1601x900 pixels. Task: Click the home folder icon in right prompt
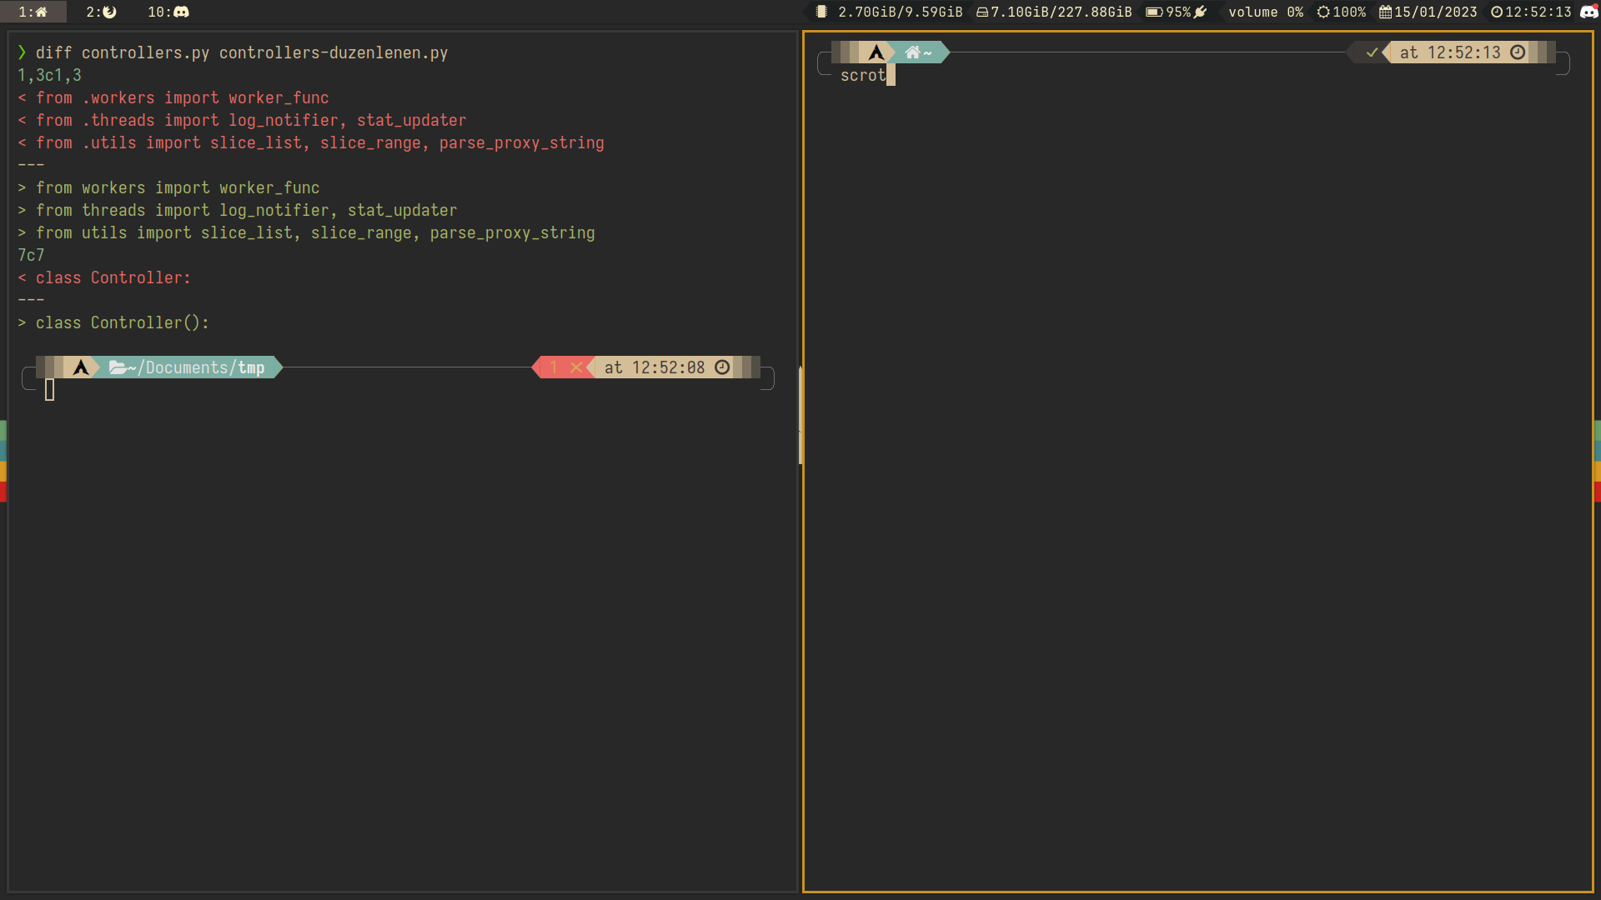(912, 52)
